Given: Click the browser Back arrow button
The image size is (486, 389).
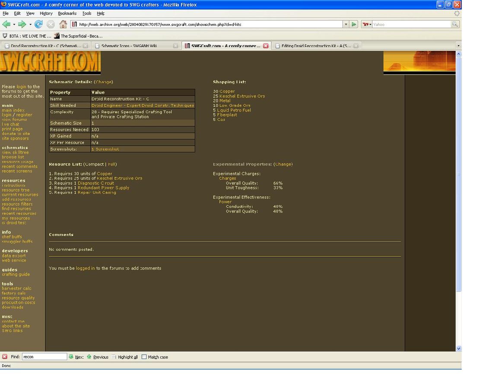Looking at the screenshot, I should (x=6, y=24).
